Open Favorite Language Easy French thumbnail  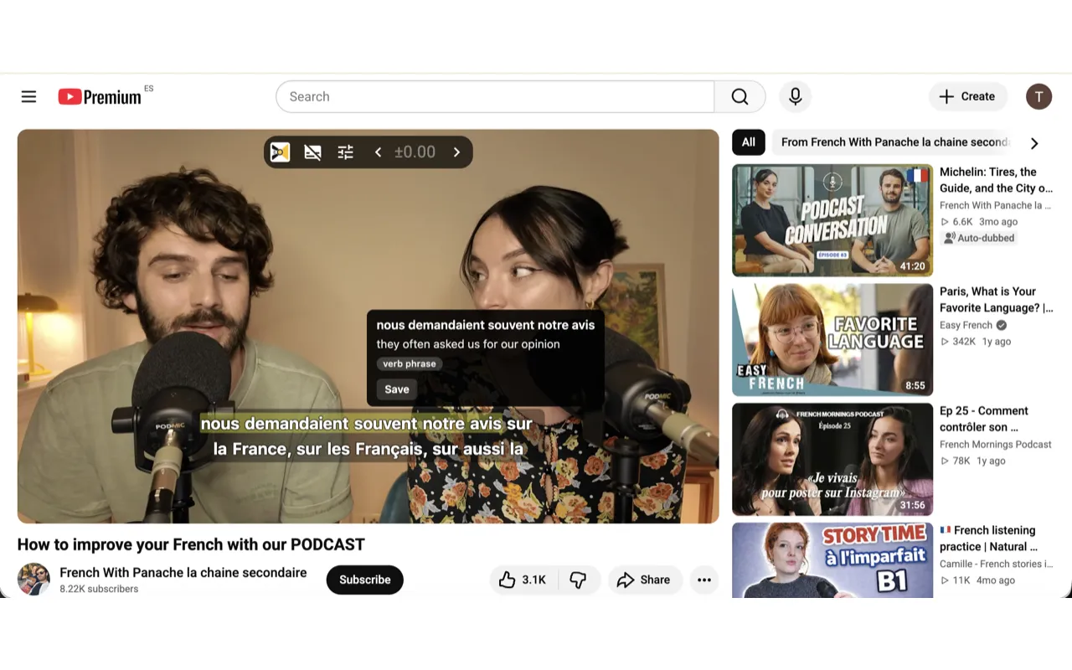(832, 339)
